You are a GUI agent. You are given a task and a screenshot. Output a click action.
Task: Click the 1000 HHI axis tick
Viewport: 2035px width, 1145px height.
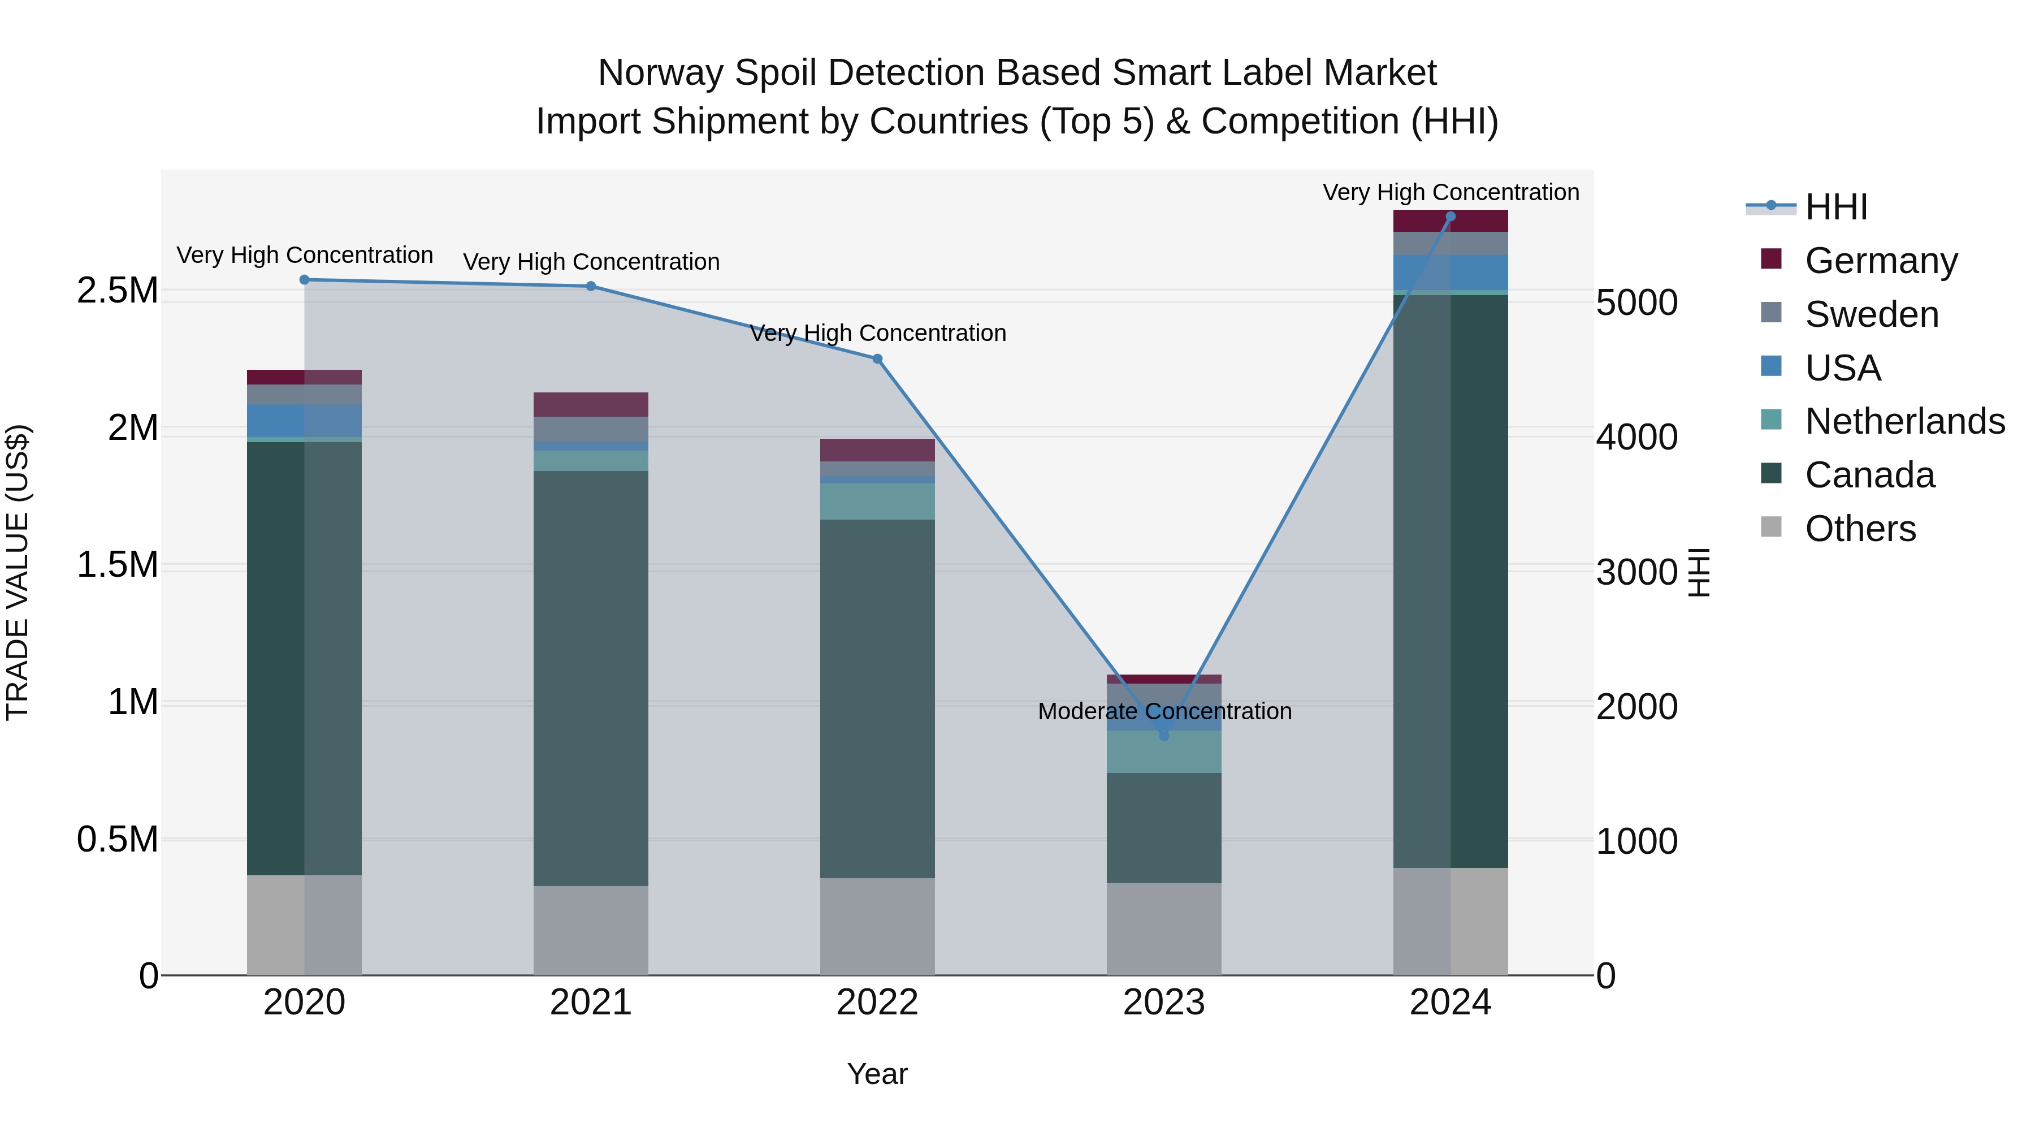(x=1637, y=841)
